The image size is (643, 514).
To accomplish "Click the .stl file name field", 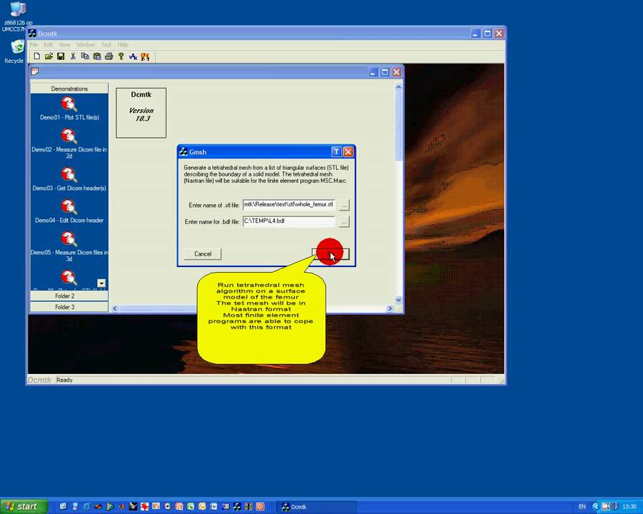I will coord(289,205).
